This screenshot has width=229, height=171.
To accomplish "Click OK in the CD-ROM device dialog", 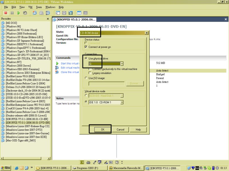I will pos(103,130).
